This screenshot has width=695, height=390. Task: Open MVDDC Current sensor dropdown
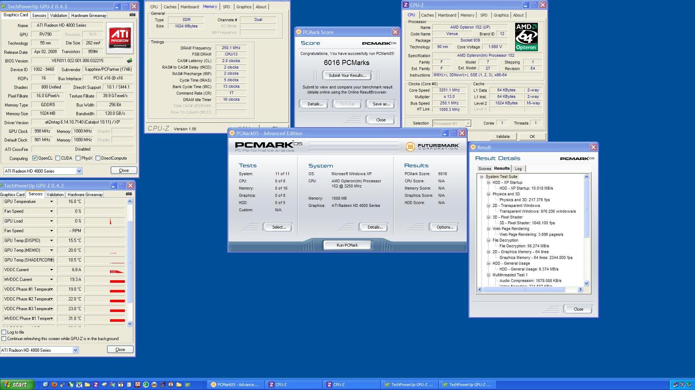pyautogui.click(x=51, y=280)
